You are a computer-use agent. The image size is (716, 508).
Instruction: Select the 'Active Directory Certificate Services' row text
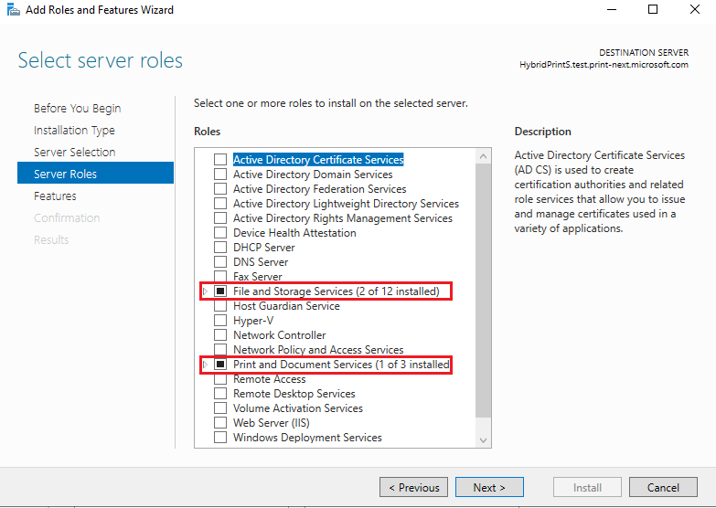[318, 159]
